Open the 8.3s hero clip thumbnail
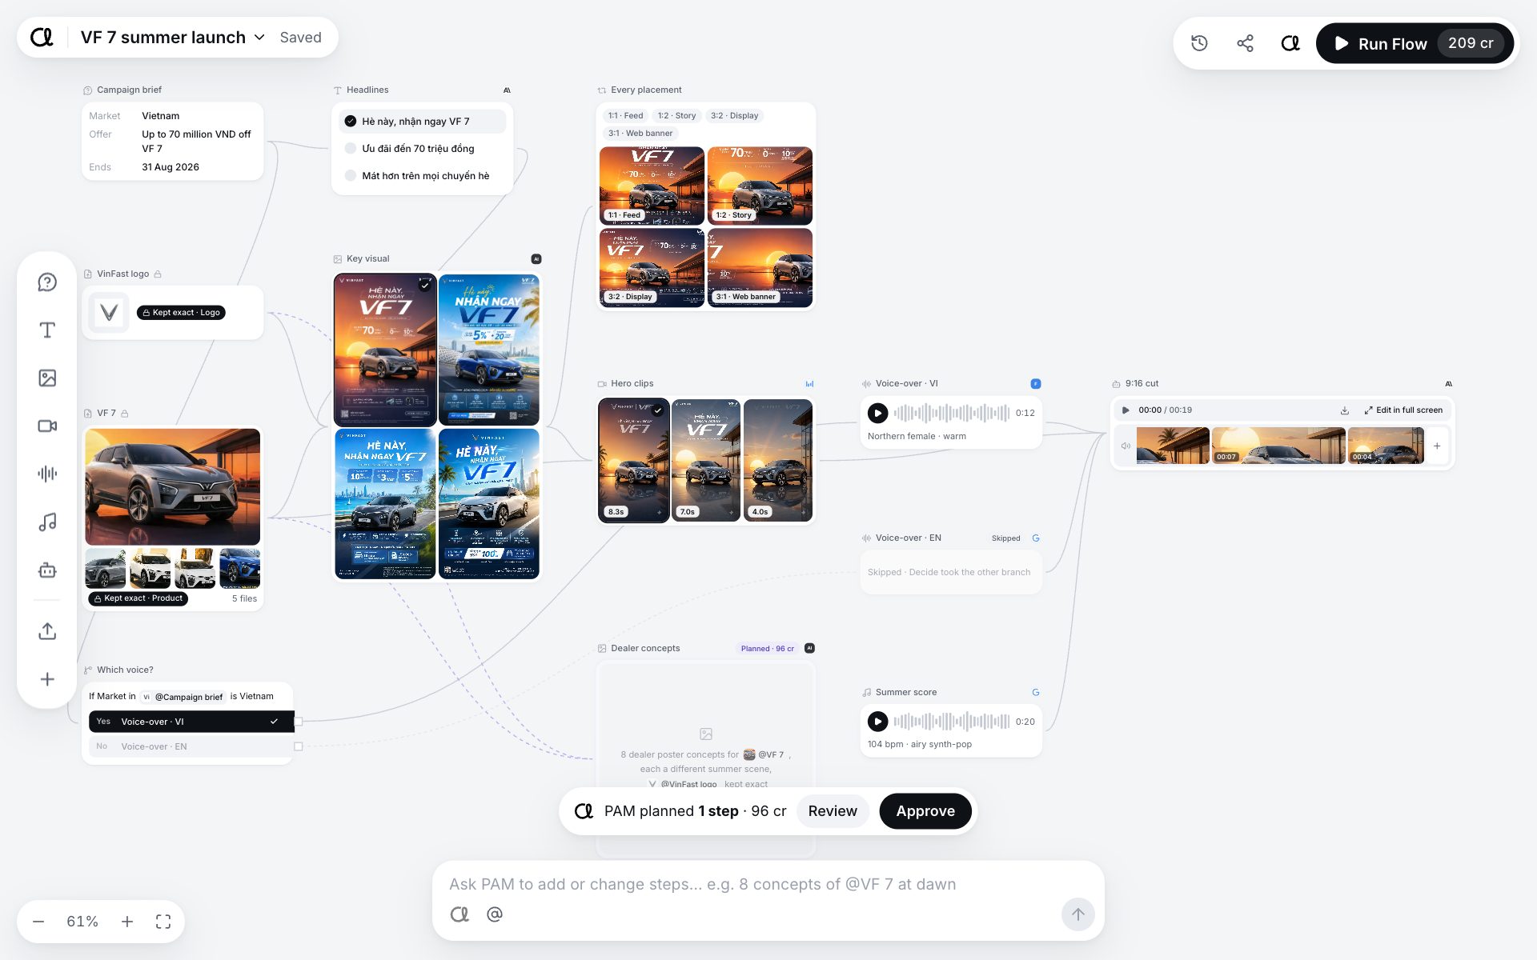Screen dimensions: 1537x960 click(634, 461)
